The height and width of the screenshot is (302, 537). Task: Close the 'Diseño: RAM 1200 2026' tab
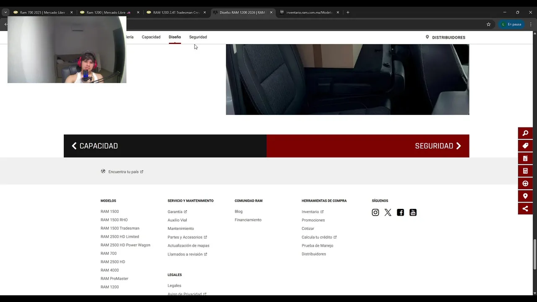tap(271, 12)
